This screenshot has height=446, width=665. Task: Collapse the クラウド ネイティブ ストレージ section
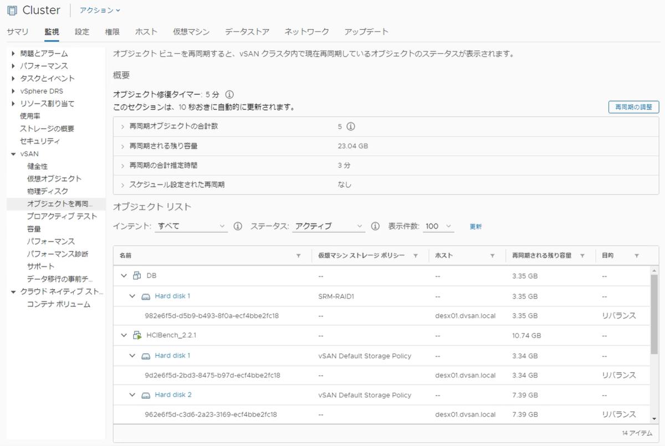13,292
